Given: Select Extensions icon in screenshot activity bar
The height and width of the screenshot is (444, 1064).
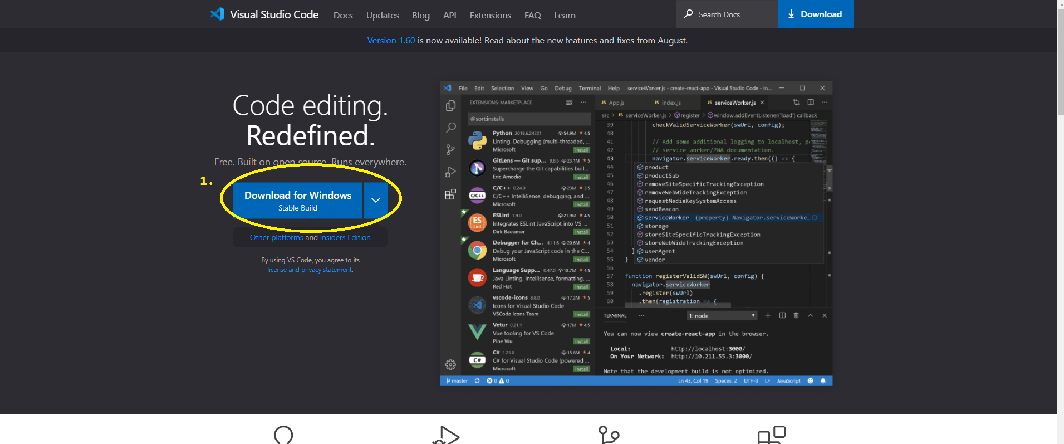Looking at the screenshot, I should pyautogui.click(x=450, y=194).
